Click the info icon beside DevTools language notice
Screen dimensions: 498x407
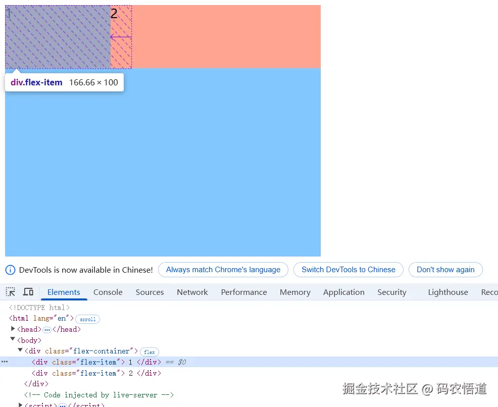tap(10, 270)
